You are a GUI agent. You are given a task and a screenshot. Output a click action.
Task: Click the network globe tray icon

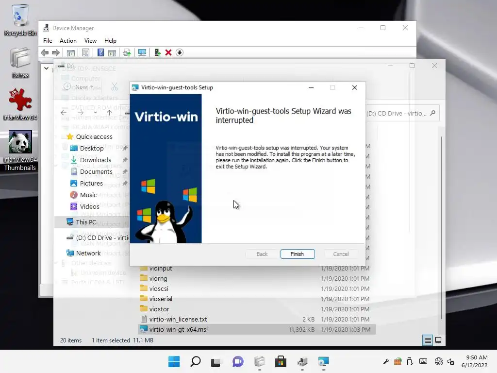pyautogui.click(x=439, y=361)
